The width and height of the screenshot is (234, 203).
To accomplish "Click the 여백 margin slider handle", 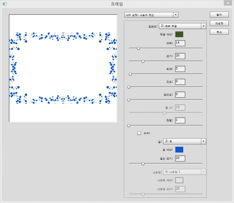I will tap(139, 48).
